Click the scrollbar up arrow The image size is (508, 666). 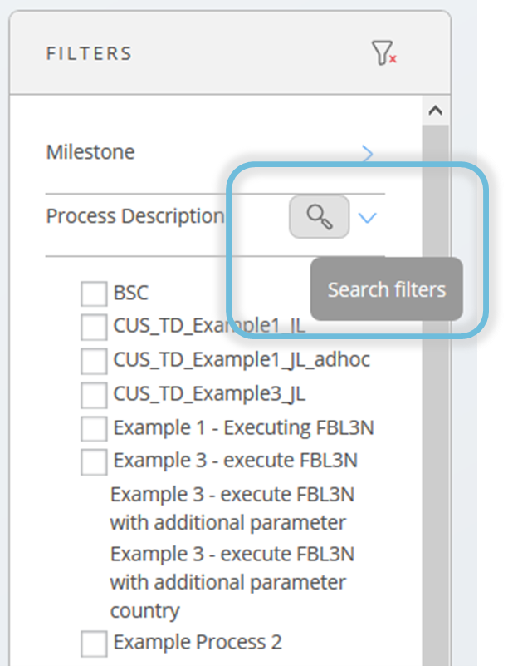[x=436, y=111]
